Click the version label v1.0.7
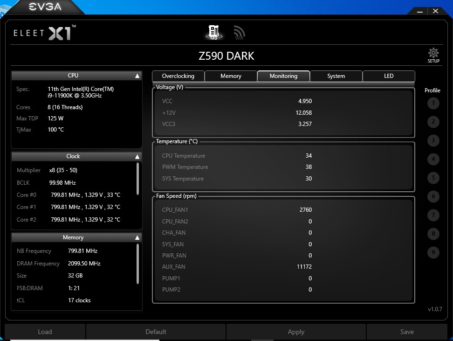453x341 pixels. point(435,309)
